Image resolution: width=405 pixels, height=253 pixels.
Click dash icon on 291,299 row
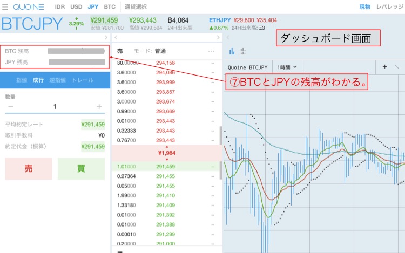pyautogui.click(x=213, y=235)
